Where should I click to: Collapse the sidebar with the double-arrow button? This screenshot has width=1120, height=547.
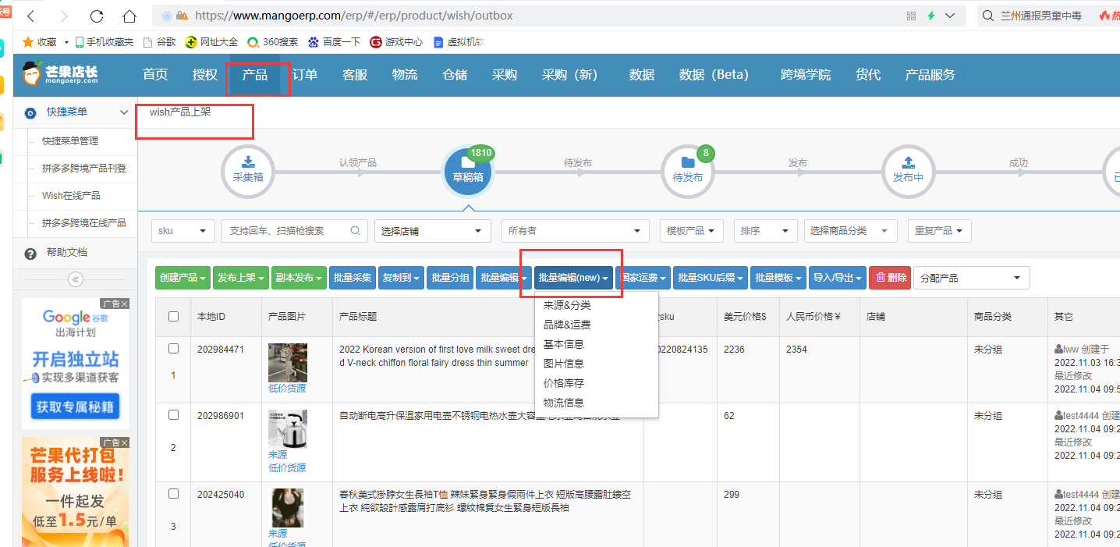(76, 279)
